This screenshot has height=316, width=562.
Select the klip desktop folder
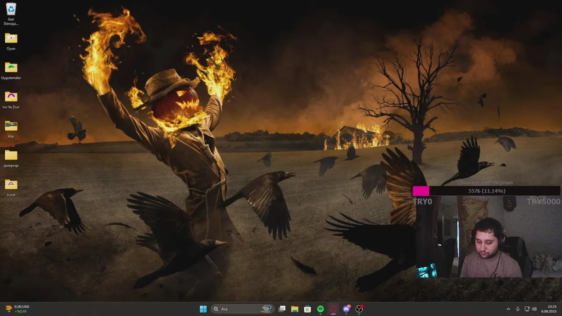click(11, 129)
